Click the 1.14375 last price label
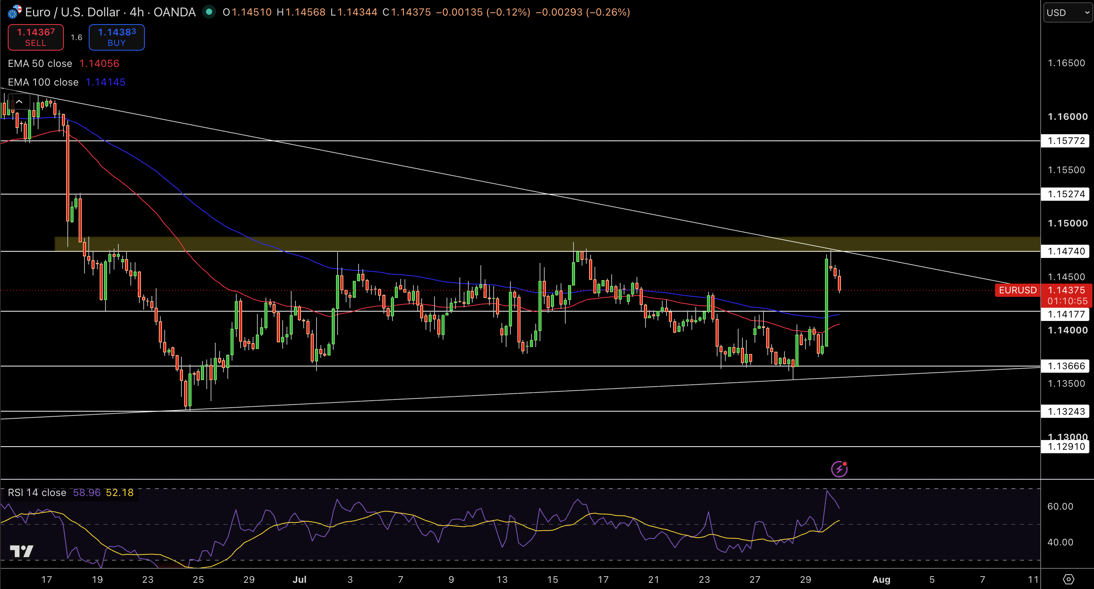Viewport: 1094px width, 589px height. pos(1066,290)
